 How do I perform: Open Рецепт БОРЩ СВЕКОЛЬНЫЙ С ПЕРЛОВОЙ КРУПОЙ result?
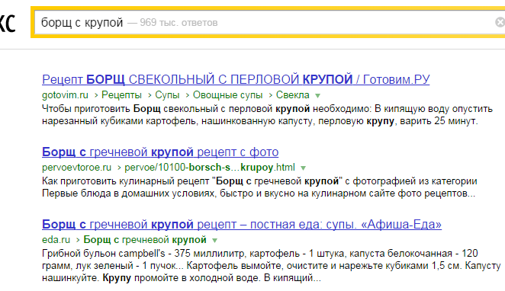(x=236, y=79)
